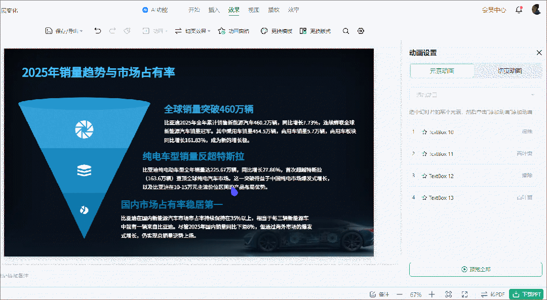Screen dimensions: 547x300
Task: Open the notification bell
Action: click(x=519, y=10)
